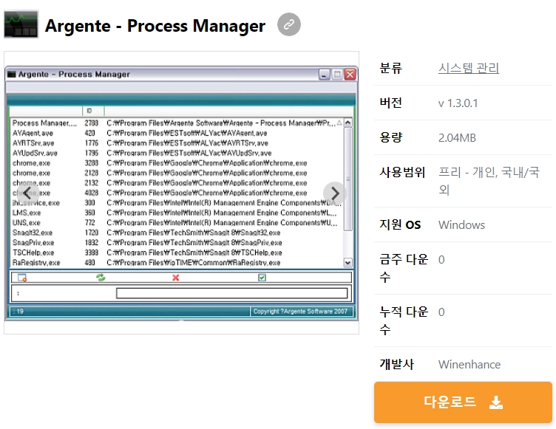556x429 pixels.
Task: Click the green refresh icon in screenshot
Action: pos(101,278)
